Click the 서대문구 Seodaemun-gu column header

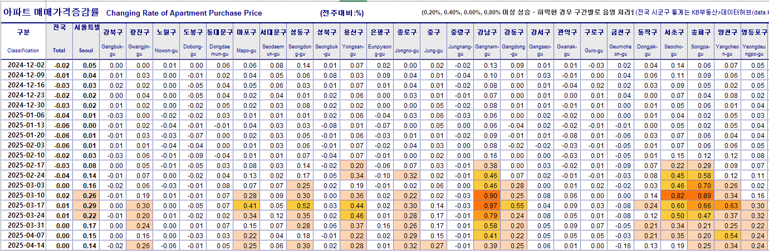pyautogui.click(x=273, y=41)
